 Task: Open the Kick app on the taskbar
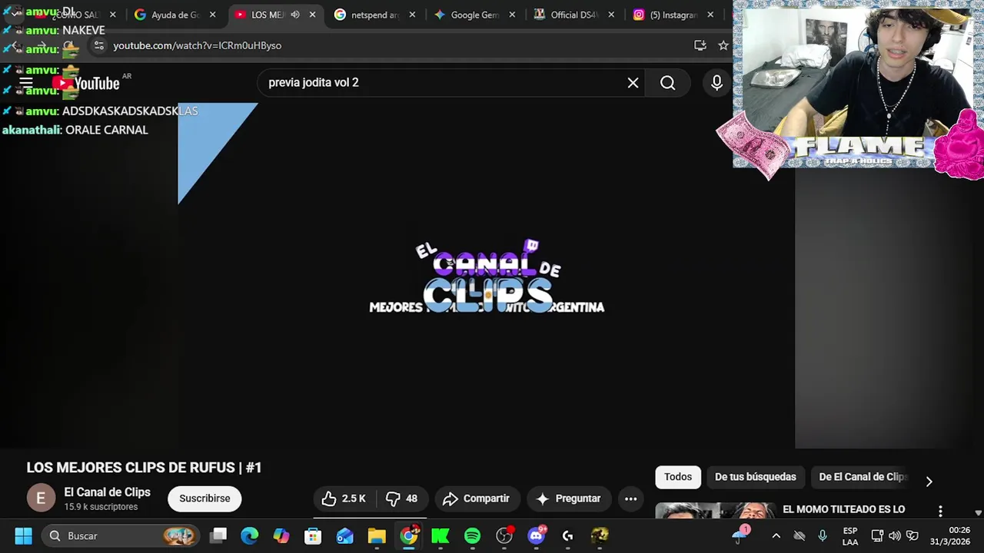(440, 535)
